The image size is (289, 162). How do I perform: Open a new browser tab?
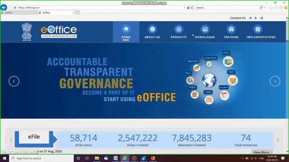[78, 13]
